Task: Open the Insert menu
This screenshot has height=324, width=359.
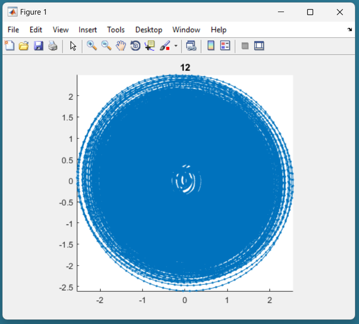Action: coord(88,30)
